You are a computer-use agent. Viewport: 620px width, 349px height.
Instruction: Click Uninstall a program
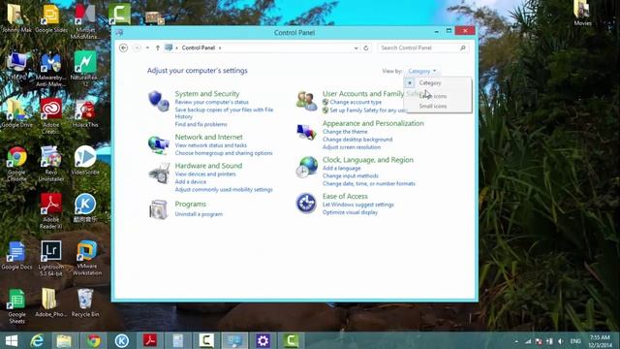pos(199,214)
